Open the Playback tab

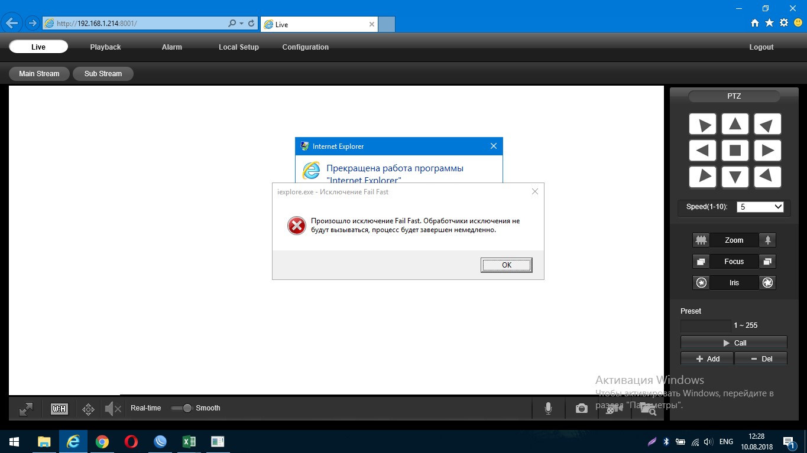pos(105,47)
